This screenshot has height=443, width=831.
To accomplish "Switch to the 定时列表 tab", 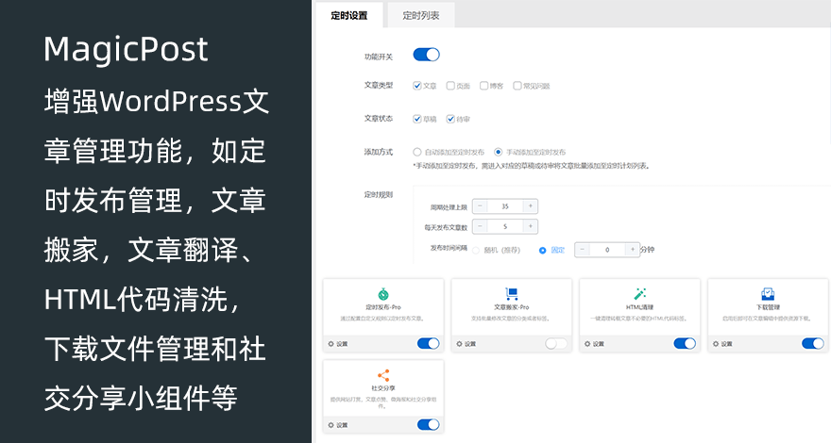I will (x=421, y=15).
